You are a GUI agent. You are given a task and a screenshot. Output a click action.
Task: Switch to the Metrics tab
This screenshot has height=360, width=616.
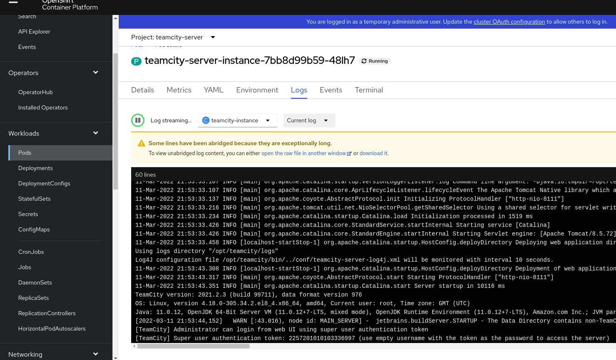click(178, 90)
